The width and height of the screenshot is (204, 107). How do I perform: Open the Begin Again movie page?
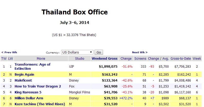pyautogui.click(x=24, y=74)
